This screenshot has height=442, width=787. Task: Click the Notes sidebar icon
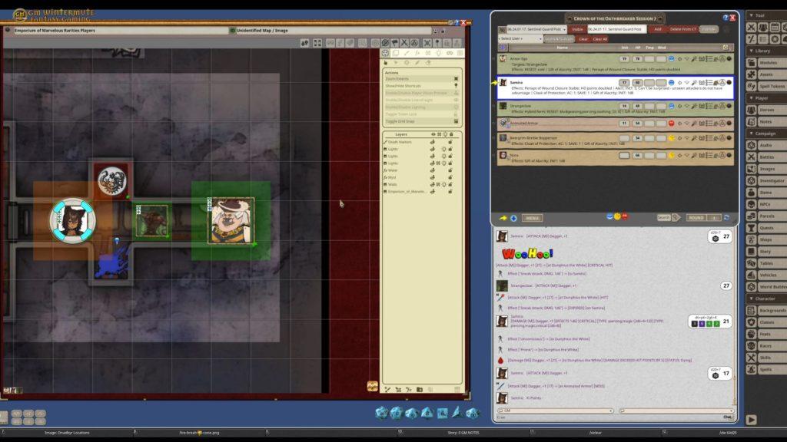click(752, 121)
